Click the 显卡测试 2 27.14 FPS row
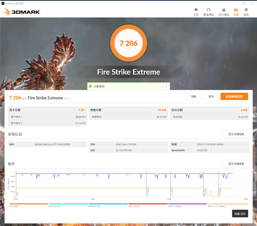 [47, 123]
